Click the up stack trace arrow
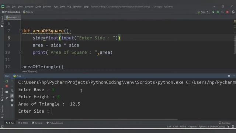Viewport: 236px width, 133px height. point(12,81)
